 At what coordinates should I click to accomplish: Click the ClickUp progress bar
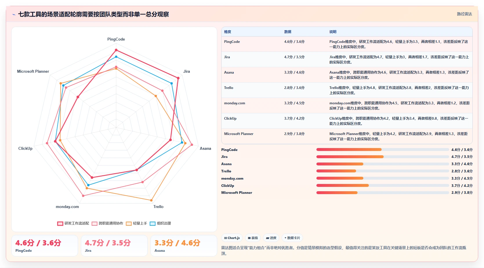[x=383, y=185]
